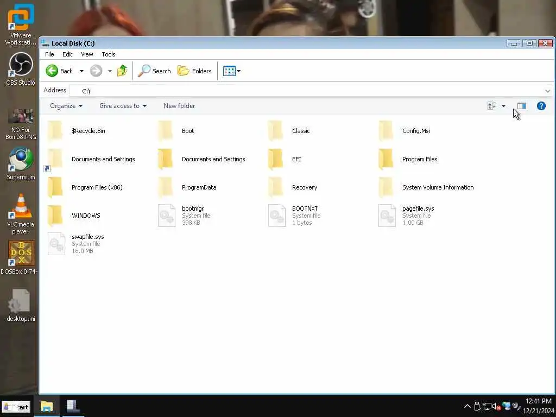Click the muted volume tray icon

pyautogui.click(x=496, y=407)
